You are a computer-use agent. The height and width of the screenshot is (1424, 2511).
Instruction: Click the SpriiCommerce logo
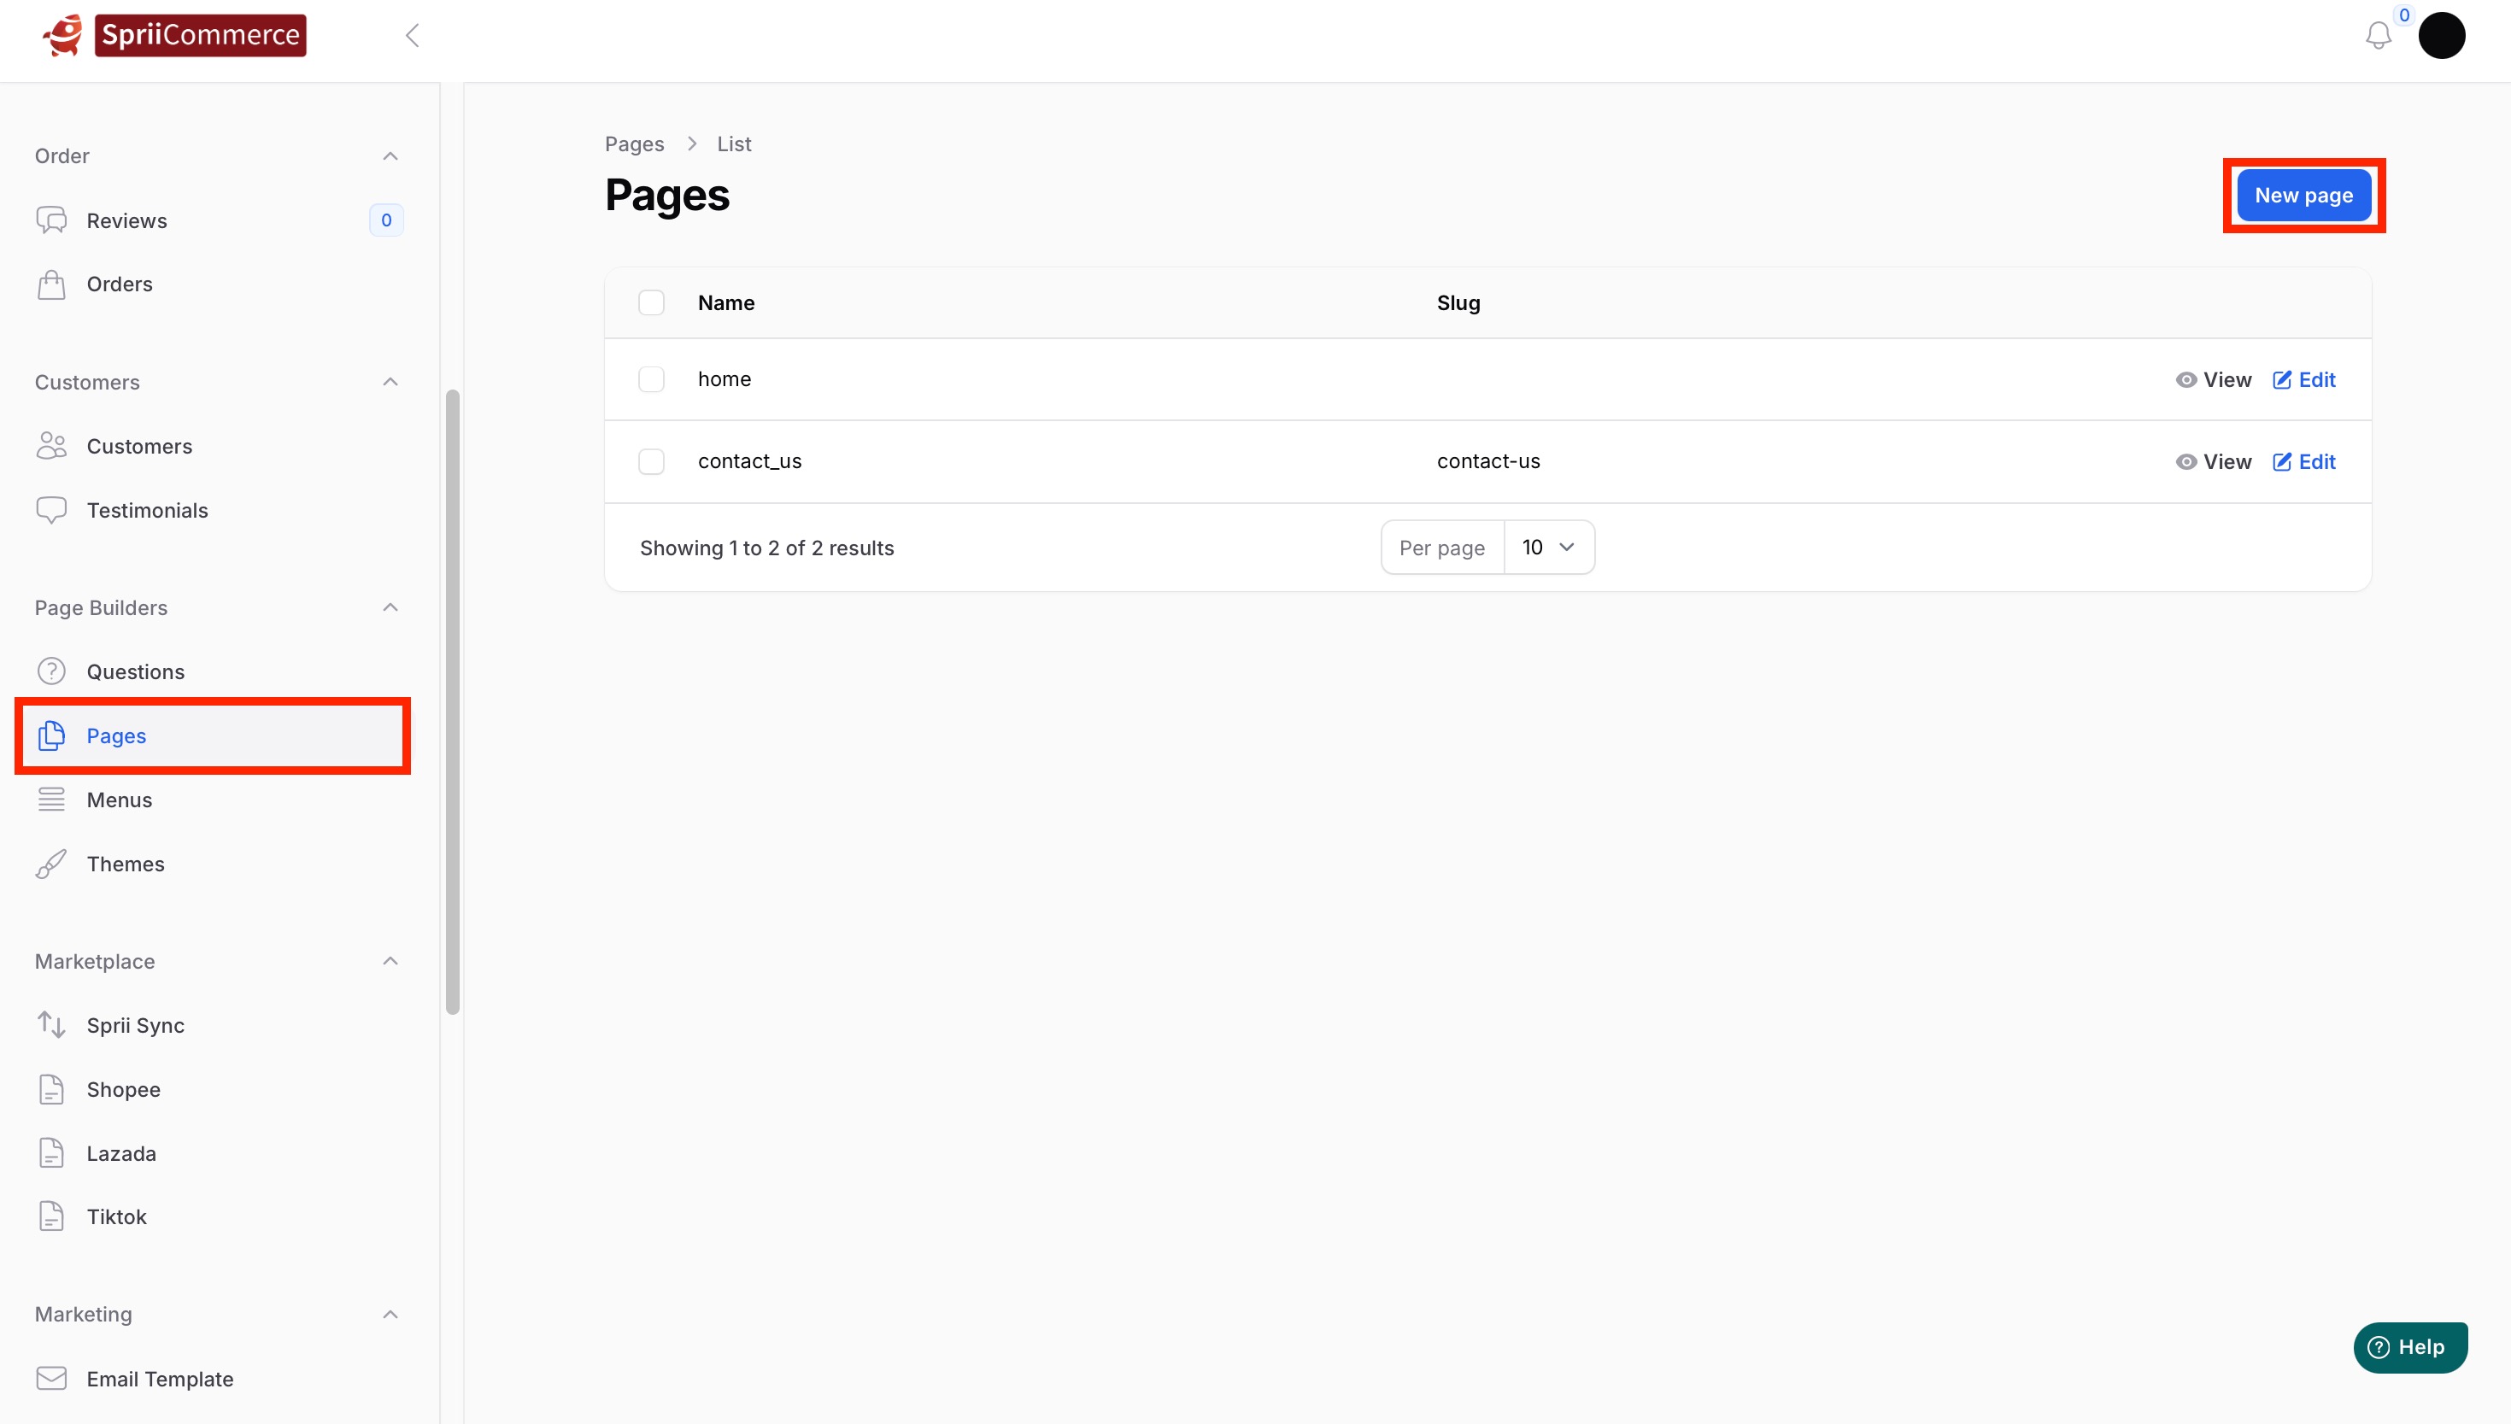pyautogui.click(x=174, y=35)
